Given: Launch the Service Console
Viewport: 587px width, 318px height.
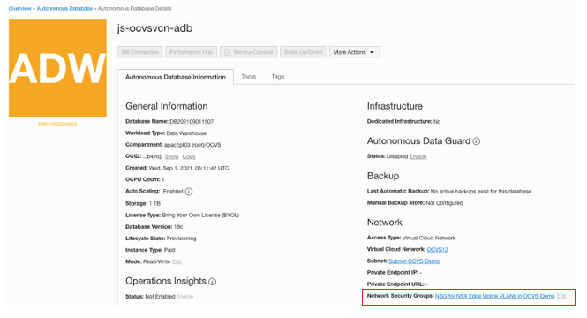Looking at the screenshot, I should 249,52.
